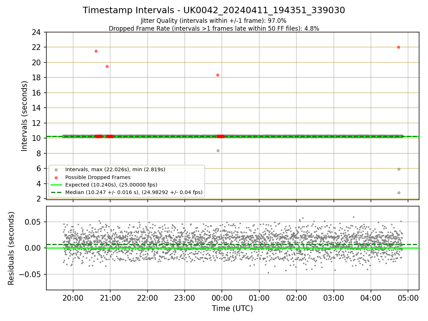Click the 'Time (UTC)' x-axis label

232,309
